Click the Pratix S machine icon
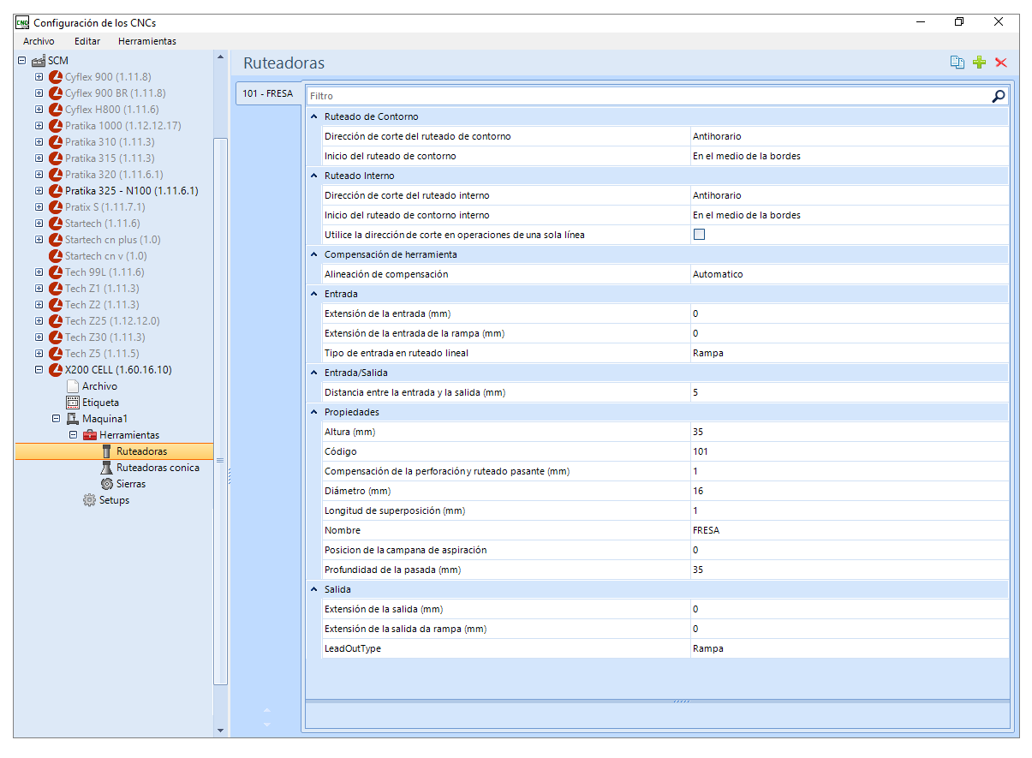This screenshot has height=758, width=1032. coord(57,207)
